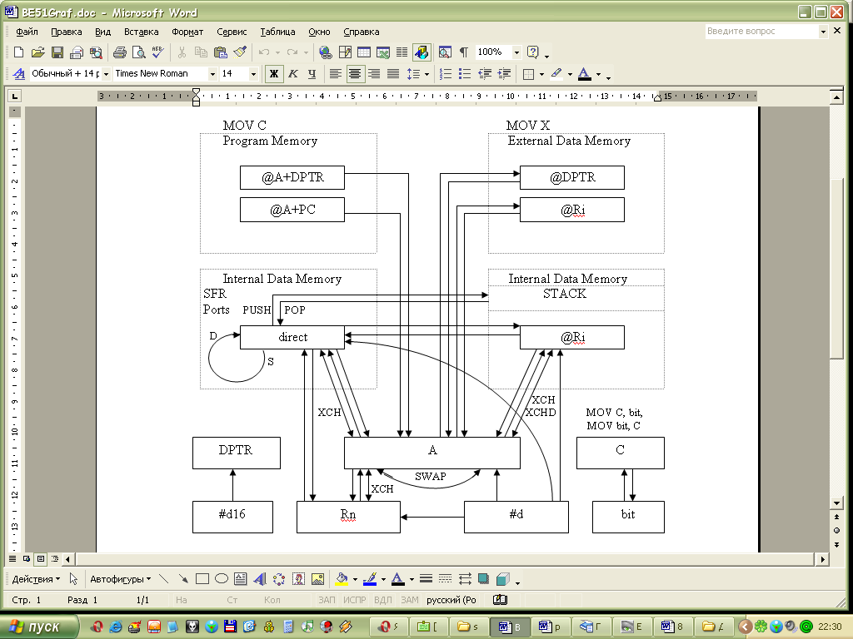
Task: Align text right
Action: [374, 73]
